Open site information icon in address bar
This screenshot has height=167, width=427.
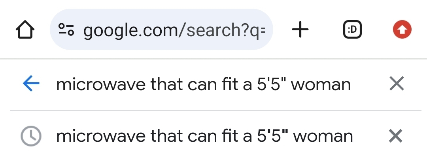[x=66, y=30]
